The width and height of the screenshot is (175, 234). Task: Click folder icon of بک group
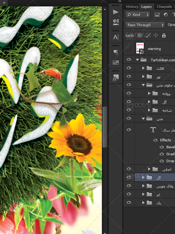[x=149, y=203]
